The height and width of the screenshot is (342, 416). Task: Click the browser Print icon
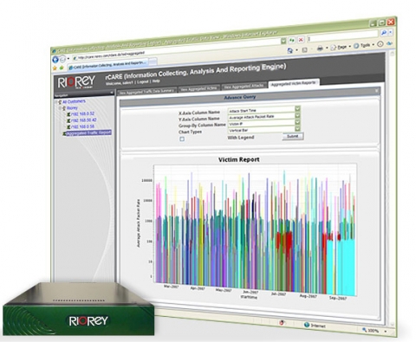click(320, 48)
